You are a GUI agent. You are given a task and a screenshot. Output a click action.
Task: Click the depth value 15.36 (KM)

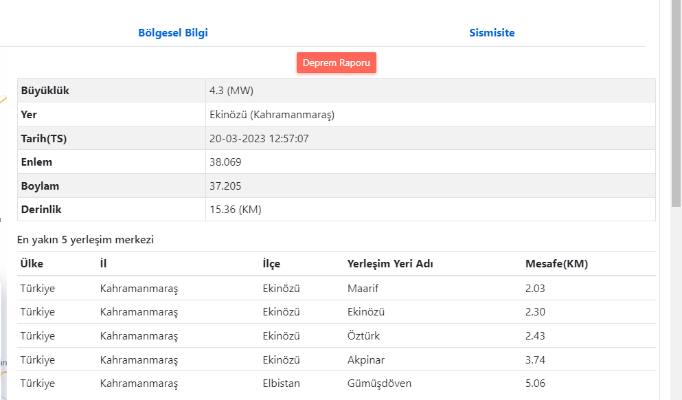(x=235, y=210)
